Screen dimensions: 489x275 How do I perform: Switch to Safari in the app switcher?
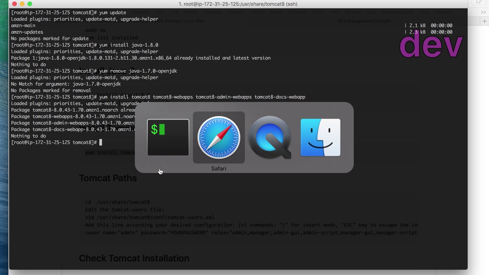219,137
